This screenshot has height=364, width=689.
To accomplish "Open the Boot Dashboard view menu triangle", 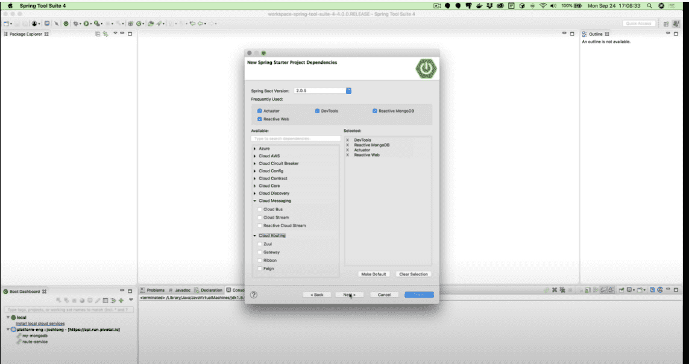I will pos(130,300).
